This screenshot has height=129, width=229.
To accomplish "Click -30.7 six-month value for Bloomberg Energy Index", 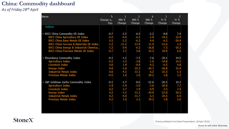I will 150,68.
